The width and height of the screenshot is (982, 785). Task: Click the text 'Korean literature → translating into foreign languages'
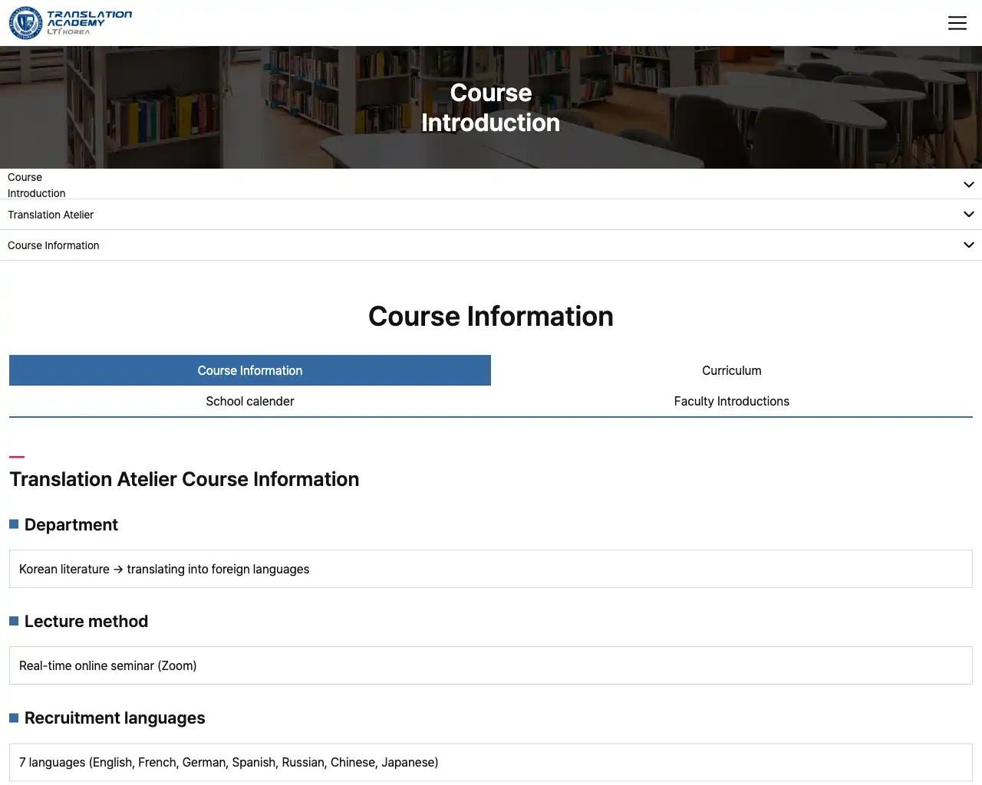click(x=164, y=569)
